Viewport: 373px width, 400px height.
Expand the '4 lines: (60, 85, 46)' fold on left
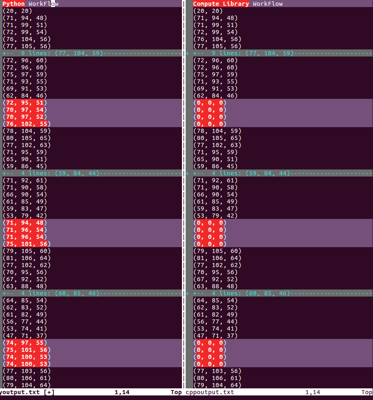coord(46,293)
